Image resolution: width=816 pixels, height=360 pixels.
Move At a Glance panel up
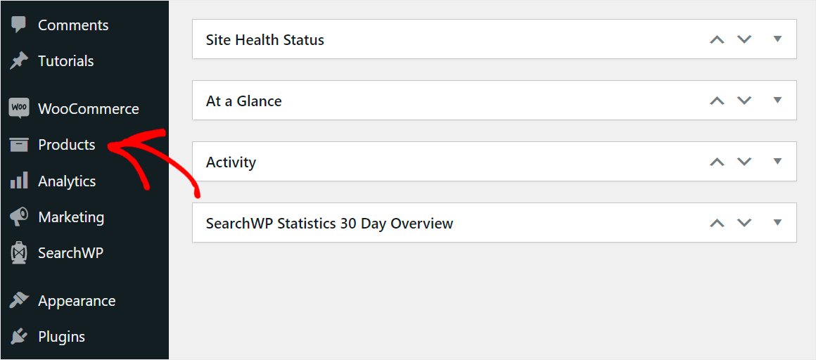[x=717, y=101]
